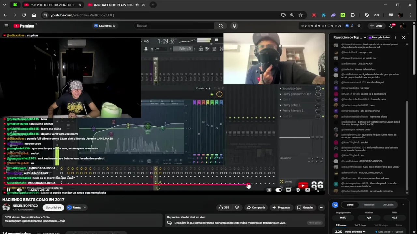Like the video with thumbs up
417x234 pixels.
tap(224, 207)
